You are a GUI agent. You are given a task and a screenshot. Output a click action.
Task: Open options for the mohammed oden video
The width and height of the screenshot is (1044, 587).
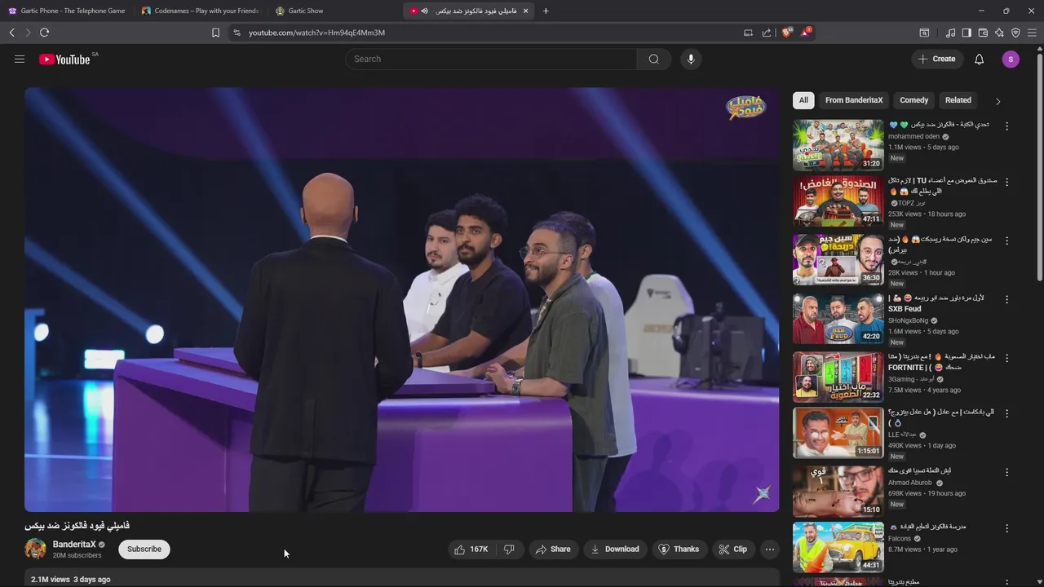tap(1006, 126)
